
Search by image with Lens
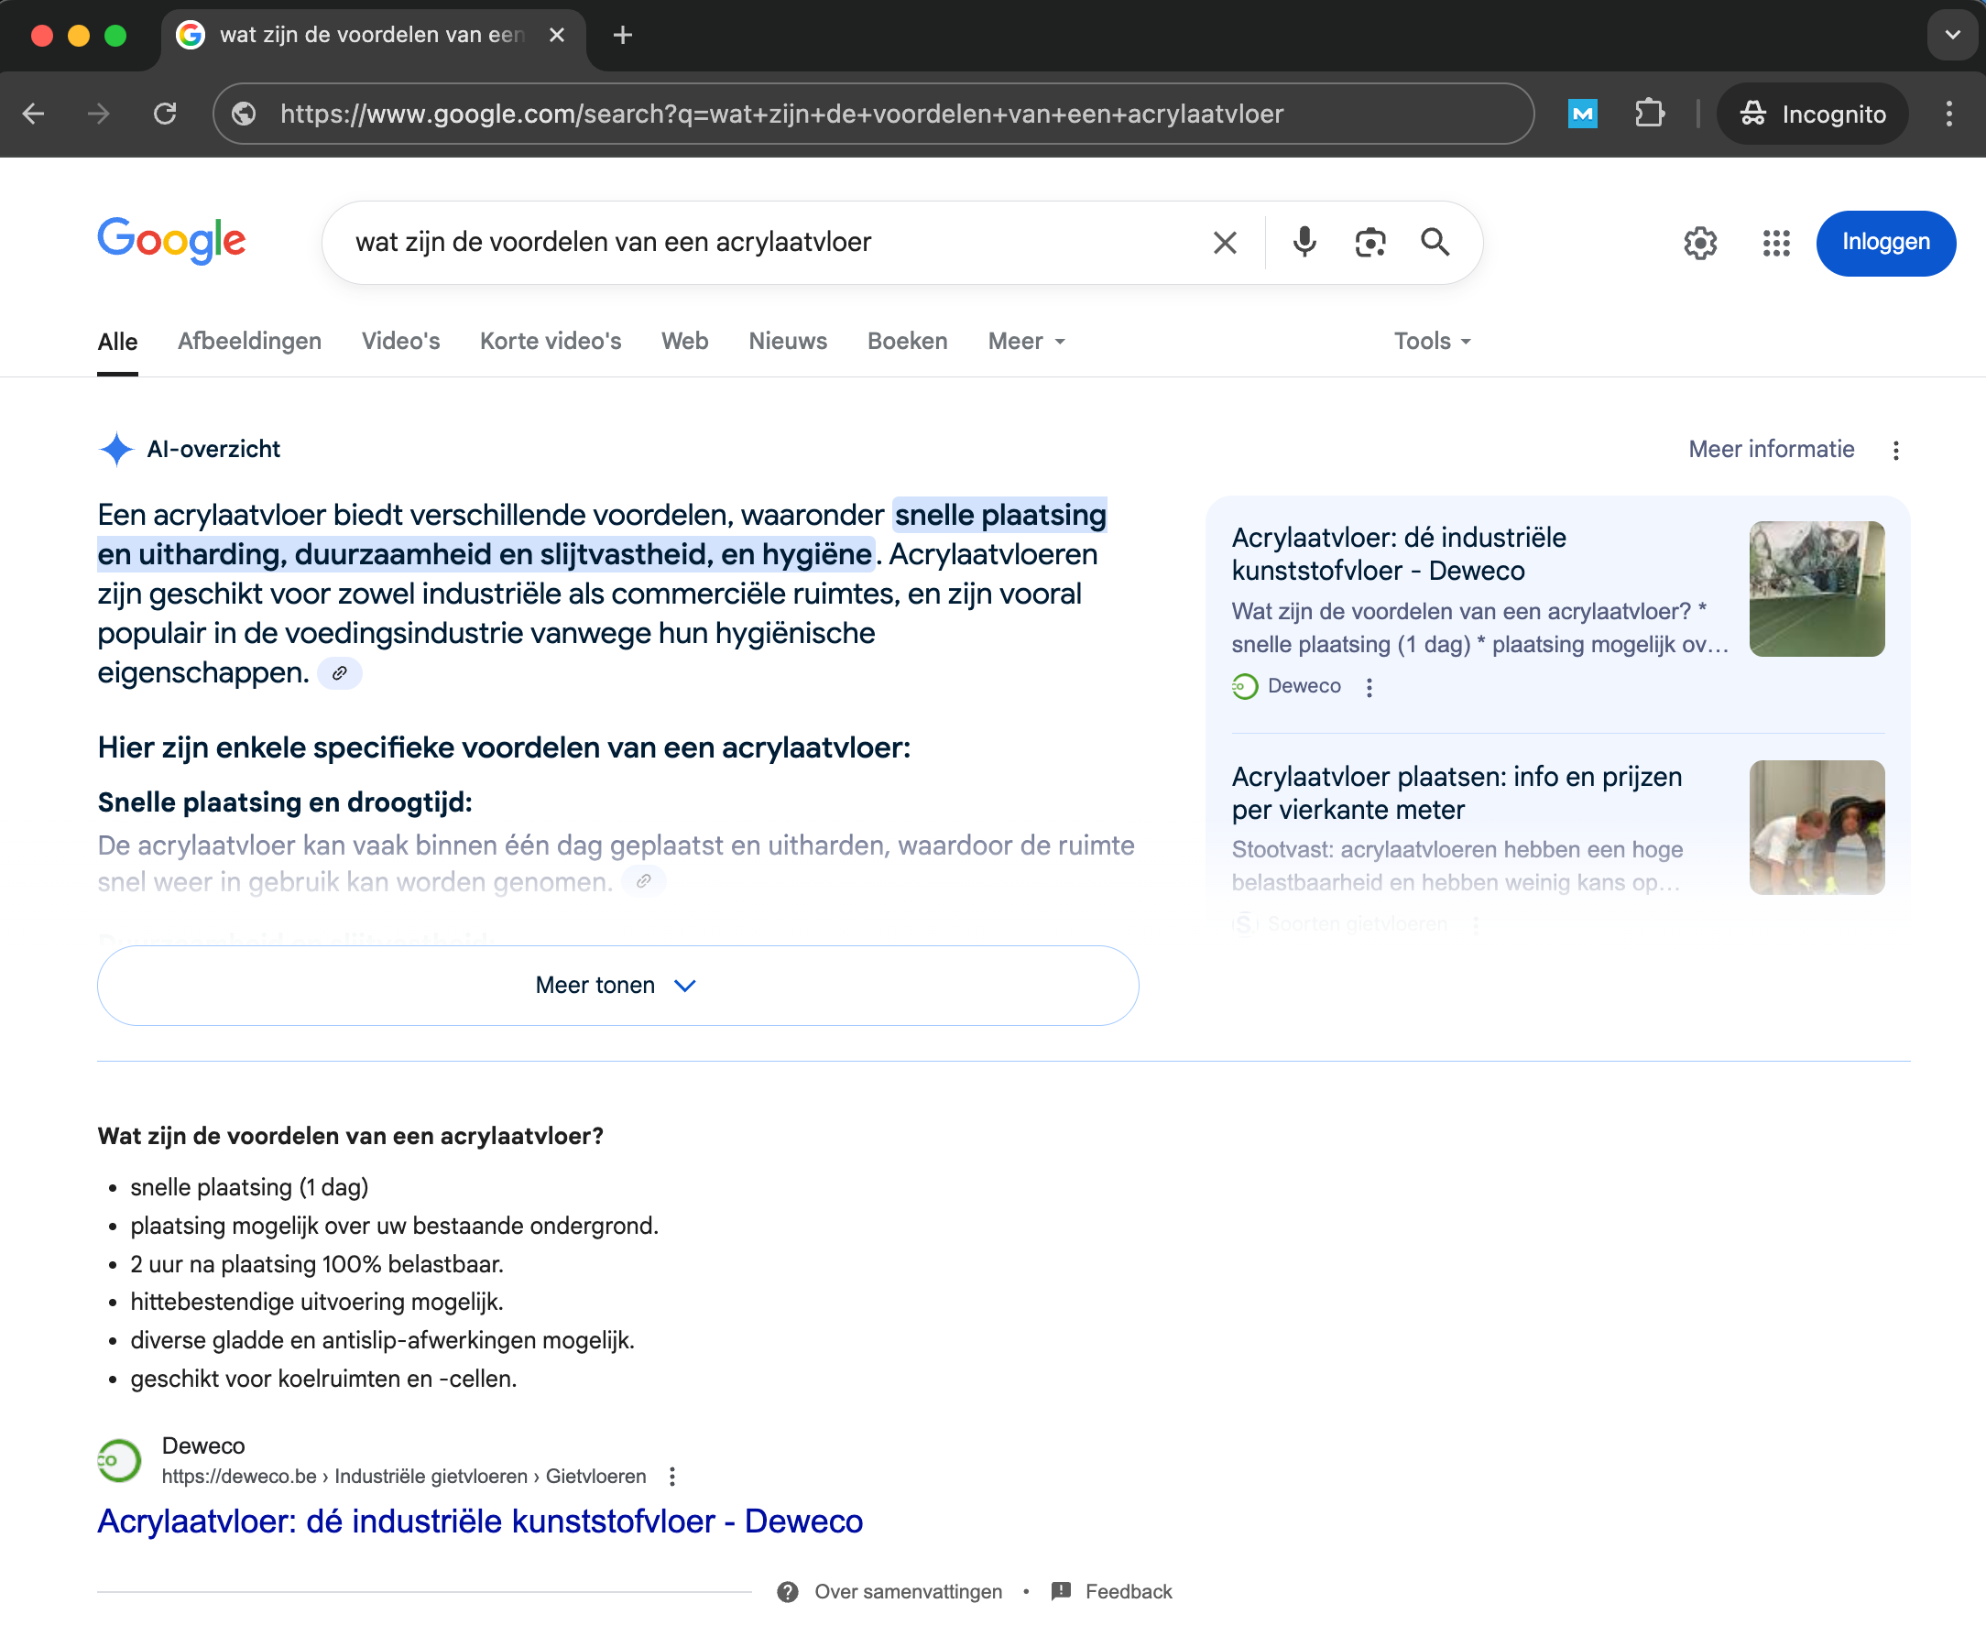(x=1369, y=242)
